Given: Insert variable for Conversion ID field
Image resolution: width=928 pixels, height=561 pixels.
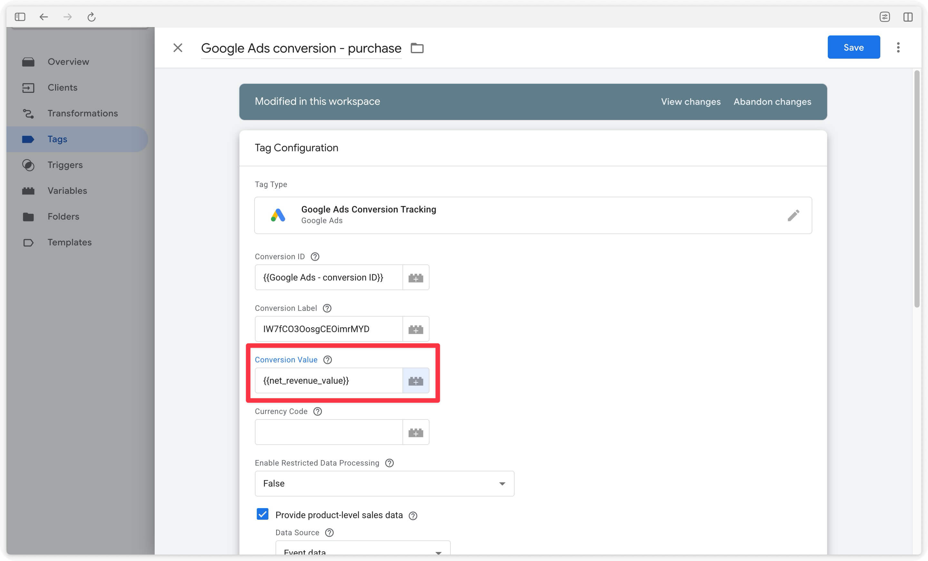Looking at the screenshot, I should (x=416, y=278).
